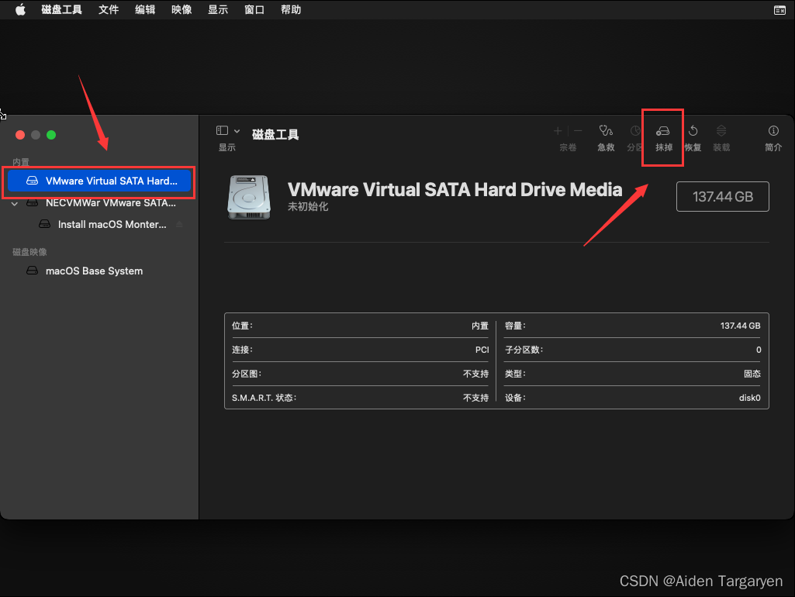Screen dimensions: 795x597
Task: Click the 分区 partition toolbar icon
Action: click(x=635, y=131)
